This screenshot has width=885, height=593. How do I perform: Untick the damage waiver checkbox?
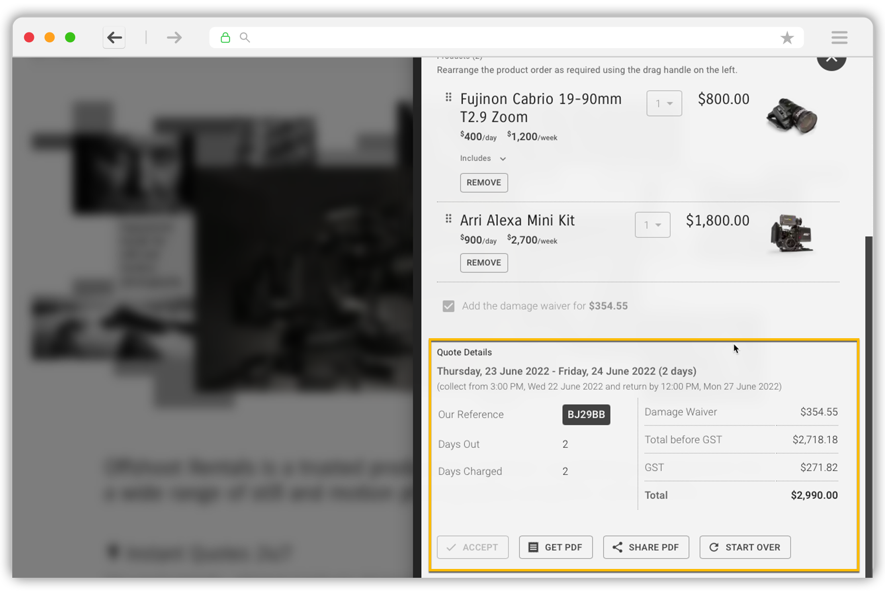(448, 306)
